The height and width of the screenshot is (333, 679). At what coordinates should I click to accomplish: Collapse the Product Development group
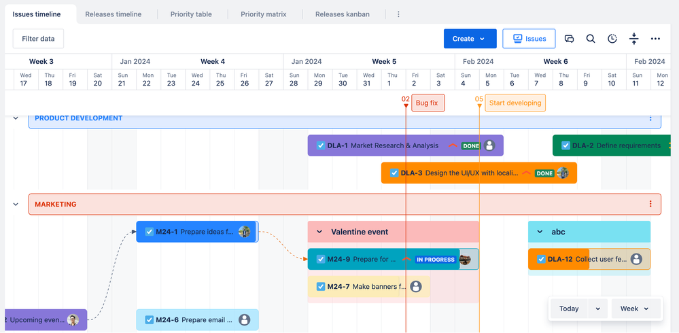pos(16,118)
